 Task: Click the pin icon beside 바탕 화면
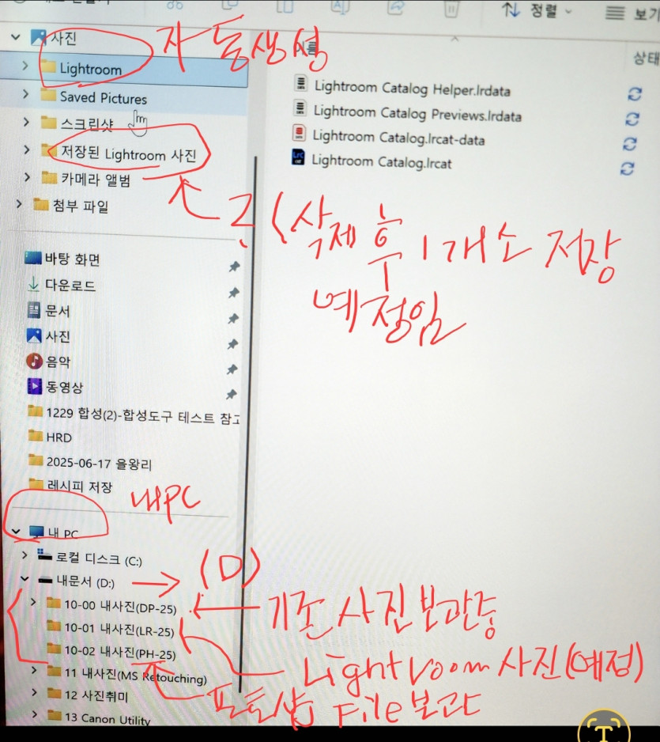234,267
